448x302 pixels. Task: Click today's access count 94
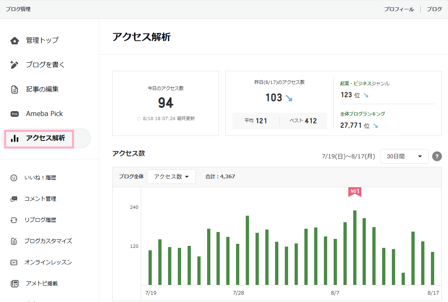coord(166,103)
